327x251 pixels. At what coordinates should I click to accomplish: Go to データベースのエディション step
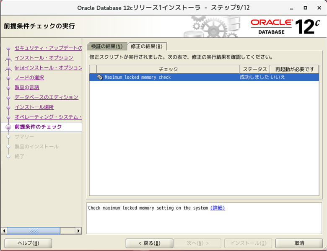pyautogui.click(x=47, y=97)
